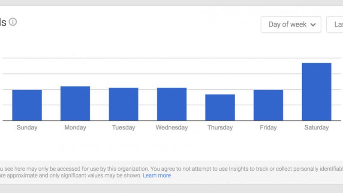Screen dimensions: 343x193
Task: Click the Wednesday axis label
Action: pos(171,127)
